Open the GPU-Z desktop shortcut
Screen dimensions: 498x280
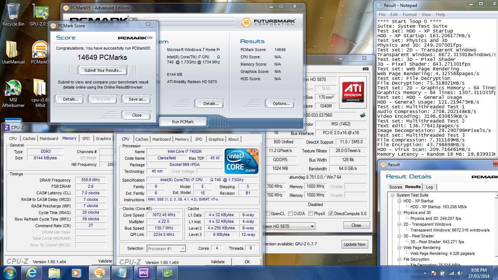(x=40, y=15)
